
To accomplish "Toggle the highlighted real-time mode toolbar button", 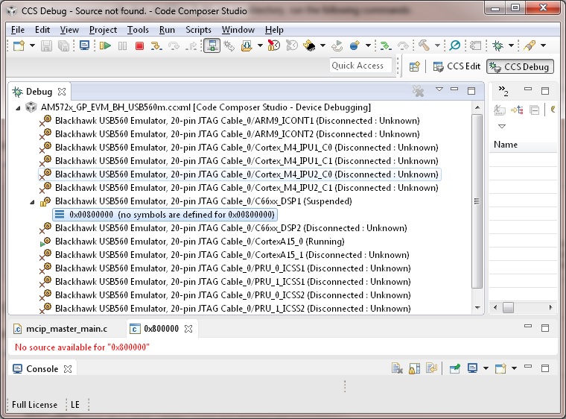I will tap(212, 46).
